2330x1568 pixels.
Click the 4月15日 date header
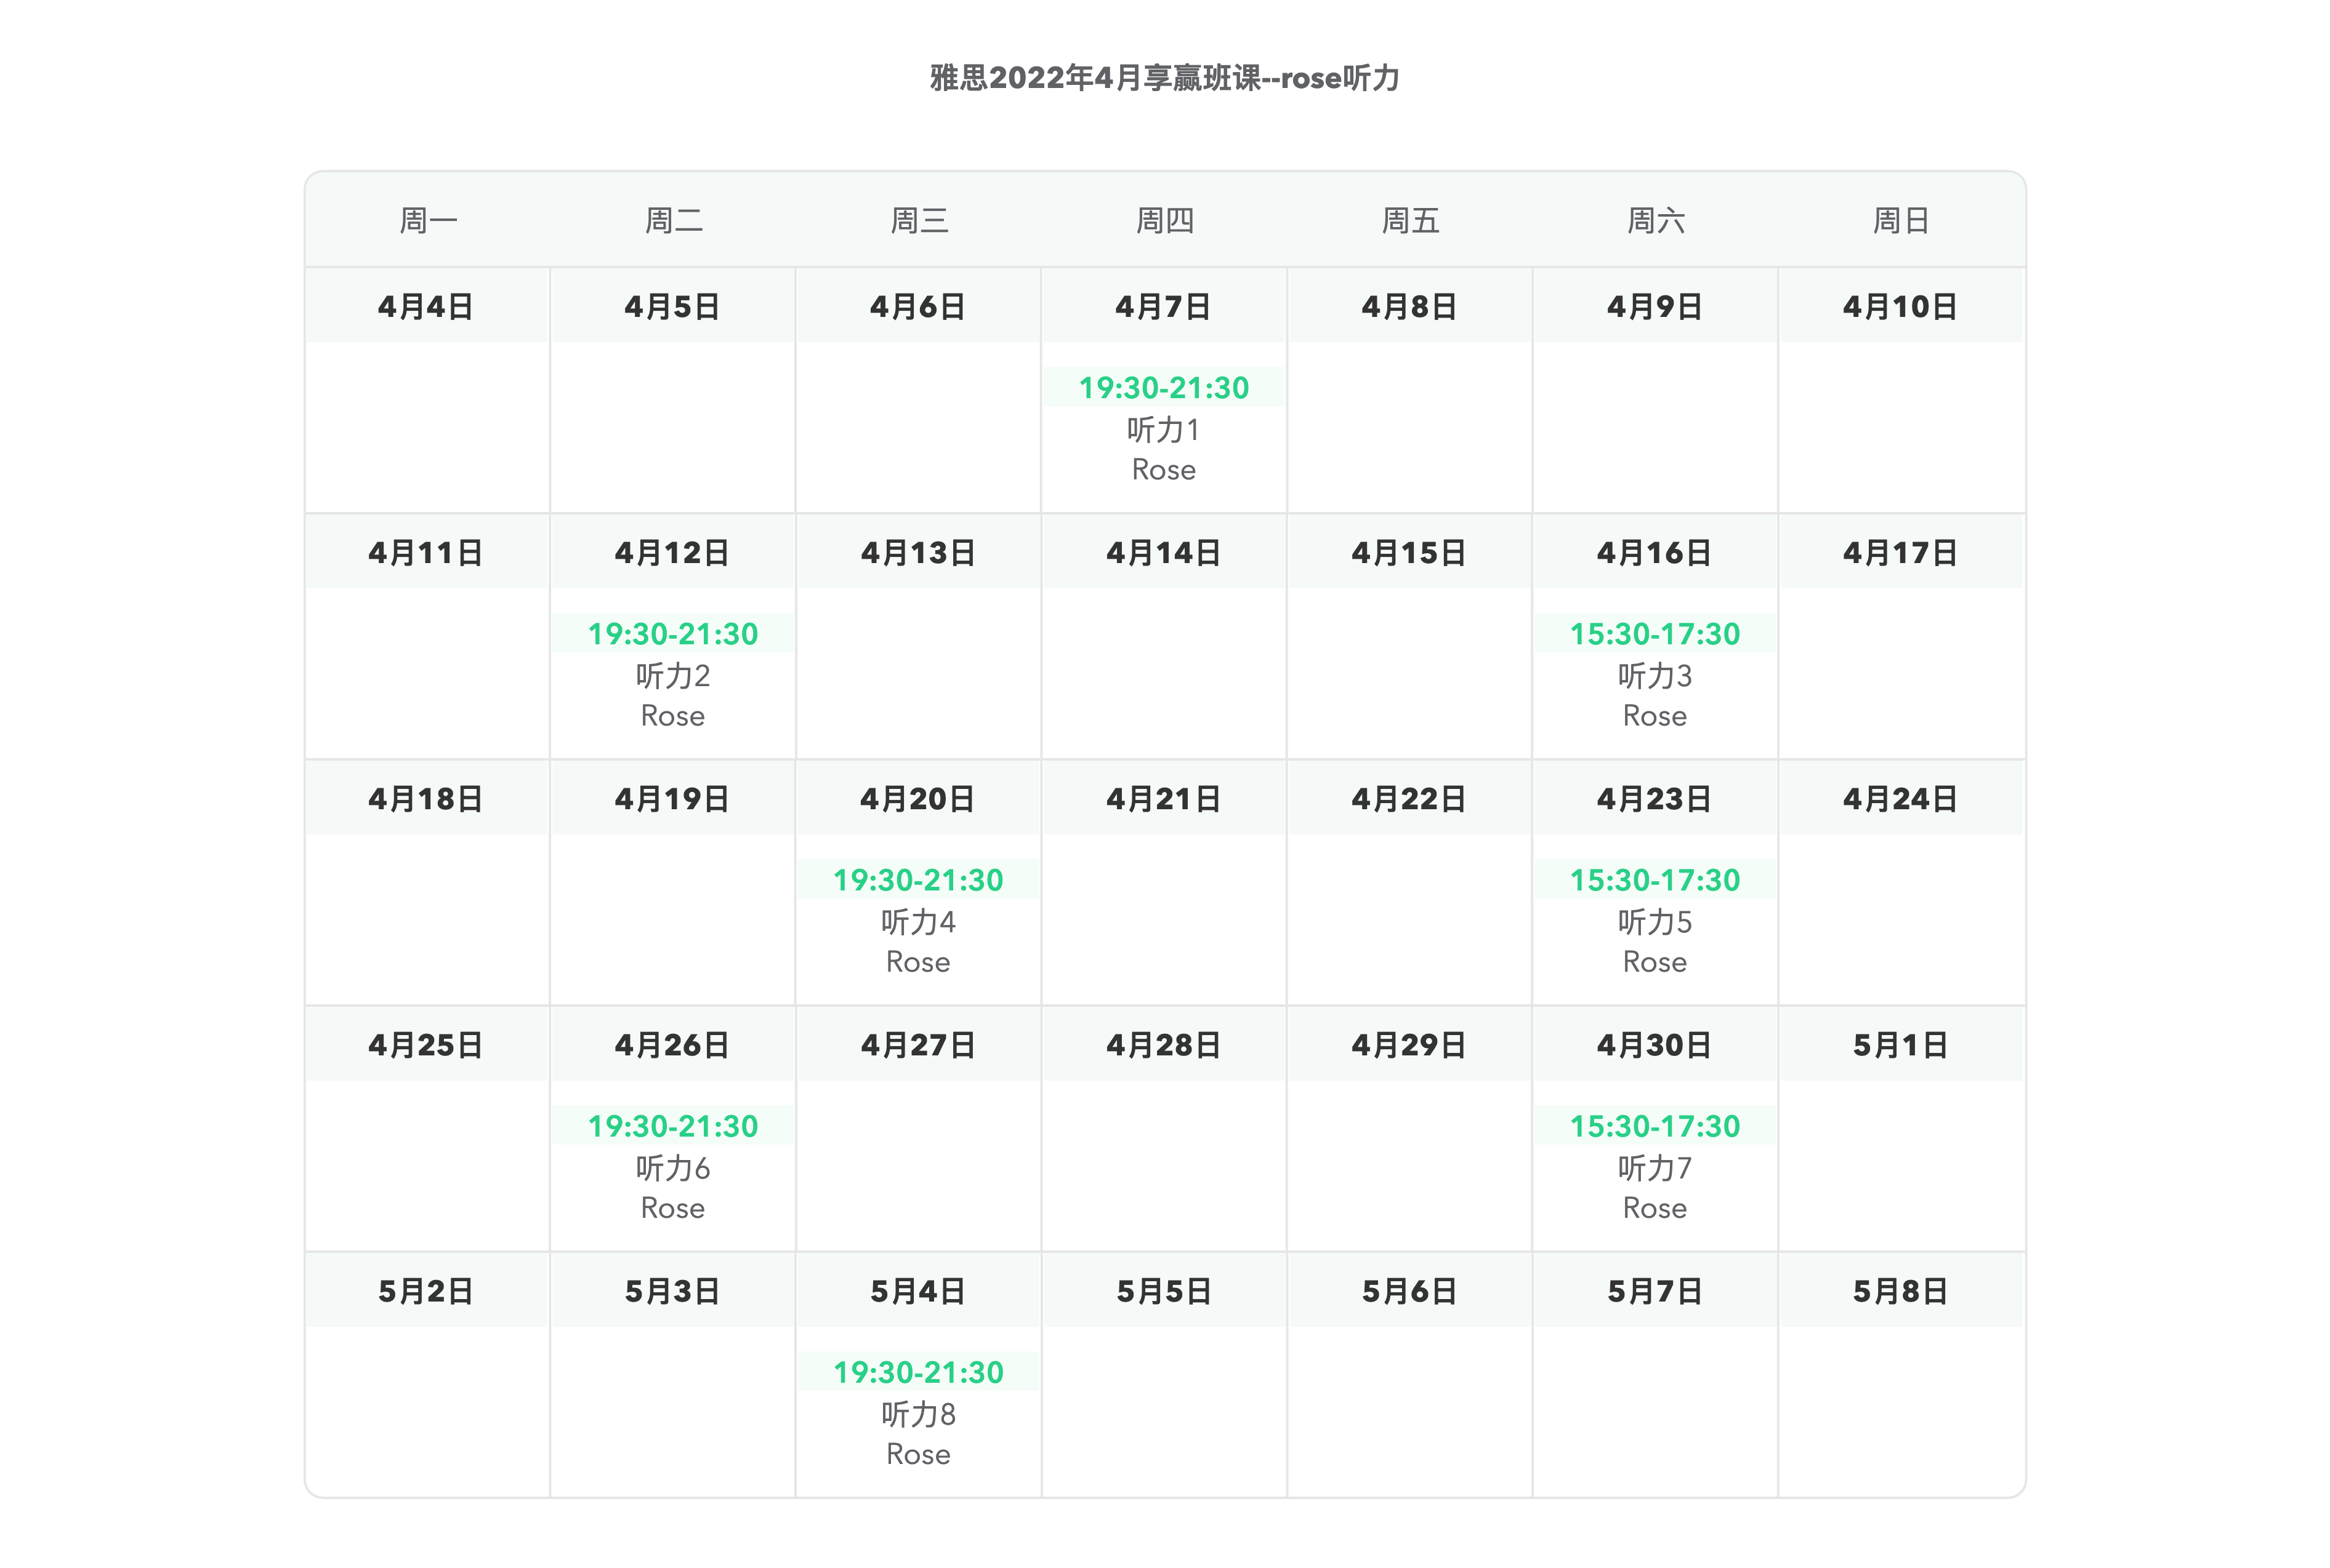coord(1409,552)
